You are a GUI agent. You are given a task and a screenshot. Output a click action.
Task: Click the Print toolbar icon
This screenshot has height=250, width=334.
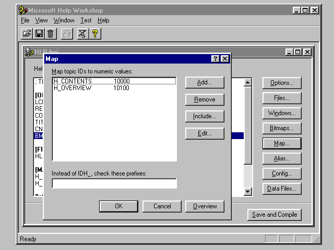click(x=67, y=34)
